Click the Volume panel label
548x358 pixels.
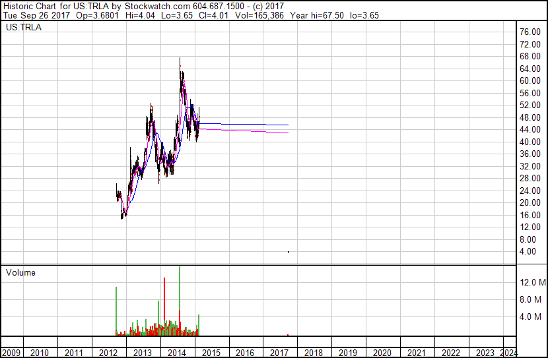click(20, 273)
